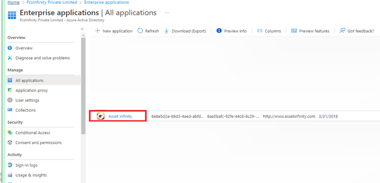Click the Asset Infinity app logo
380x183 pixels.
[x=101, y=116]
